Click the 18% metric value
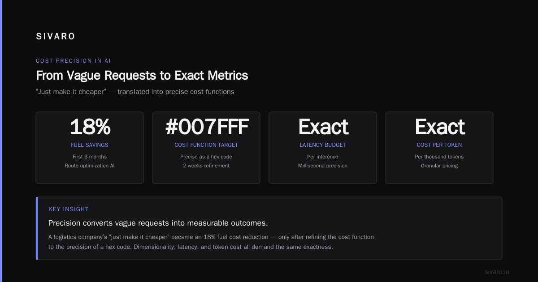This screenshot has height=282, width=538. click(x=90, y=127)
